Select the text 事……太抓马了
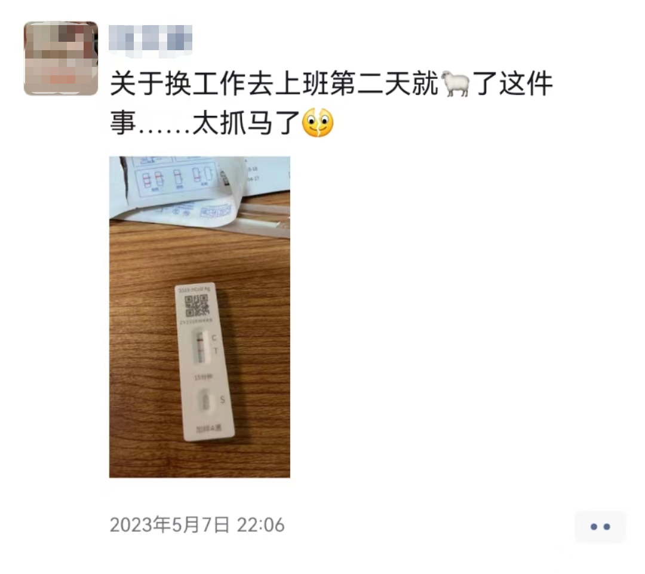This screenshot has width=645, height=574. click(x=205, y=122)
